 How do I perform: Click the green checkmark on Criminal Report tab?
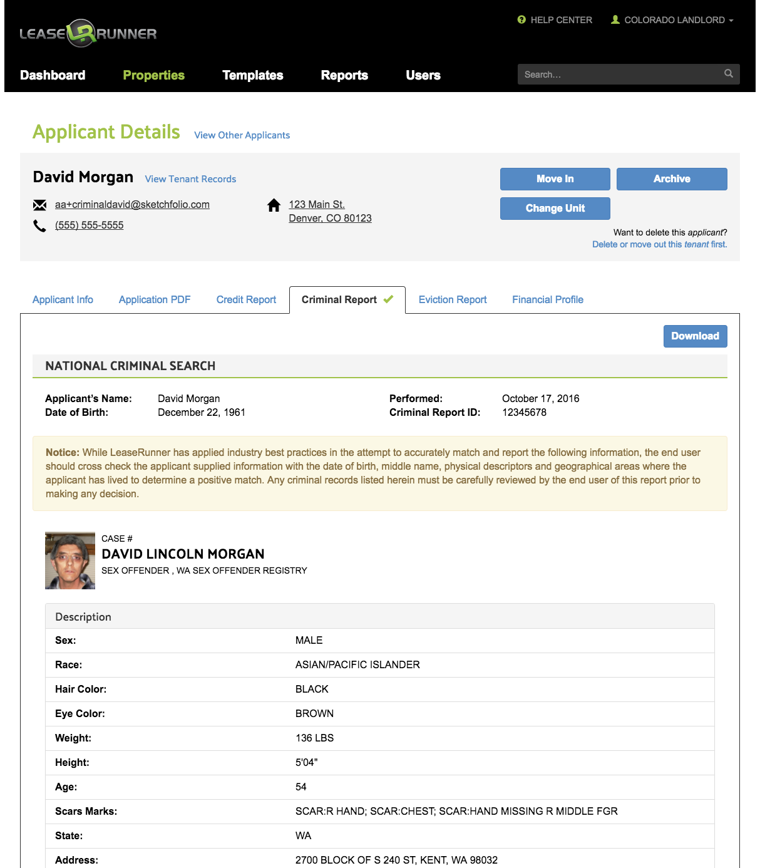[x=388, y=299]
